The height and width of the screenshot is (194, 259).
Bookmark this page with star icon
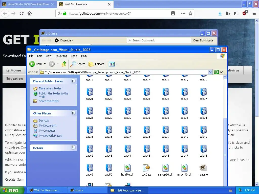(190, 13)
